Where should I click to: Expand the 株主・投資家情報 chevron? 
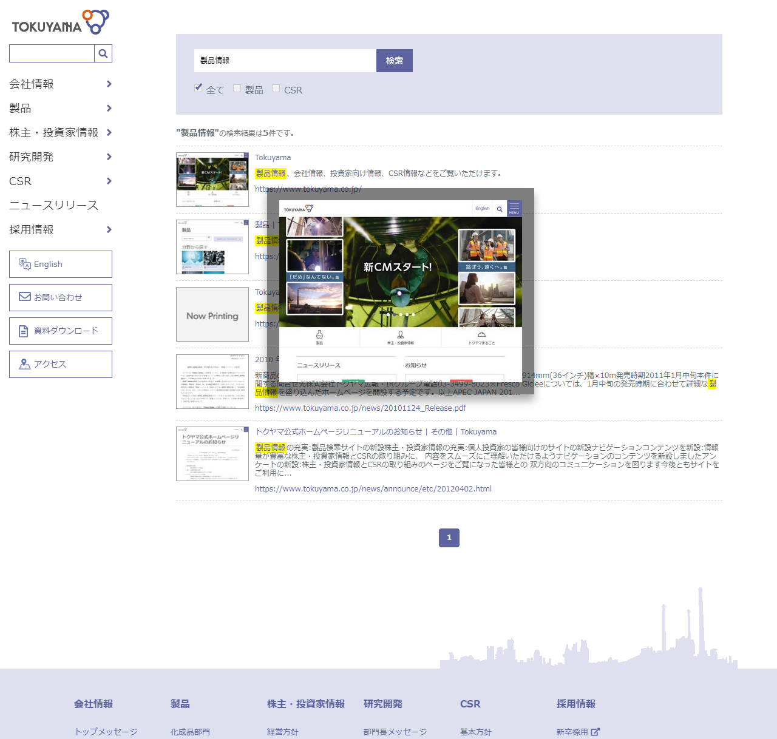click(x=109, y=132)
